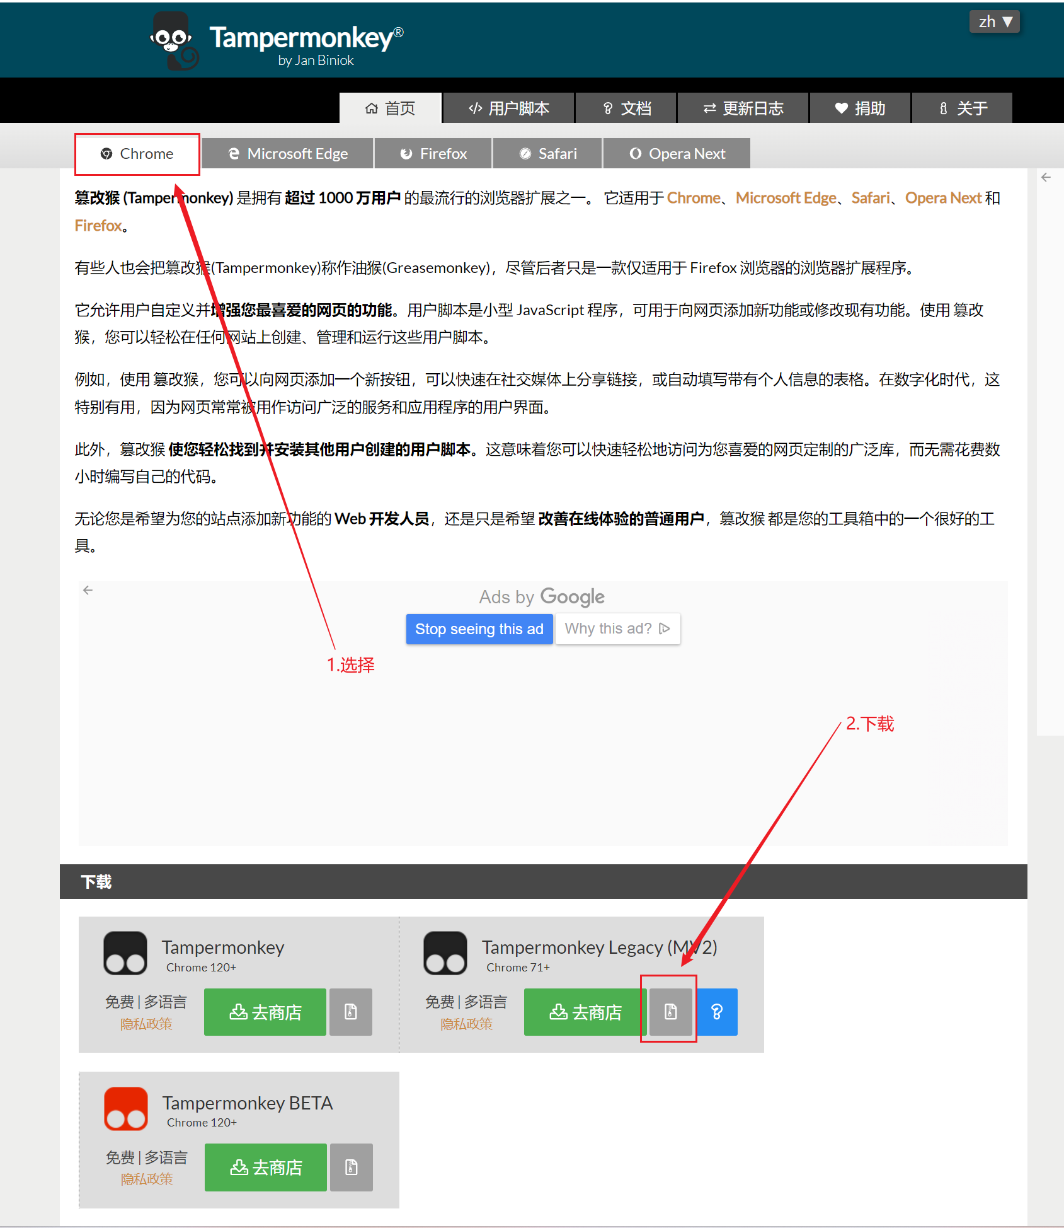1064x1228 pixels.
Task: Follow the orange Safari text link
Action: pyautogui.click(x=871, y=198)
